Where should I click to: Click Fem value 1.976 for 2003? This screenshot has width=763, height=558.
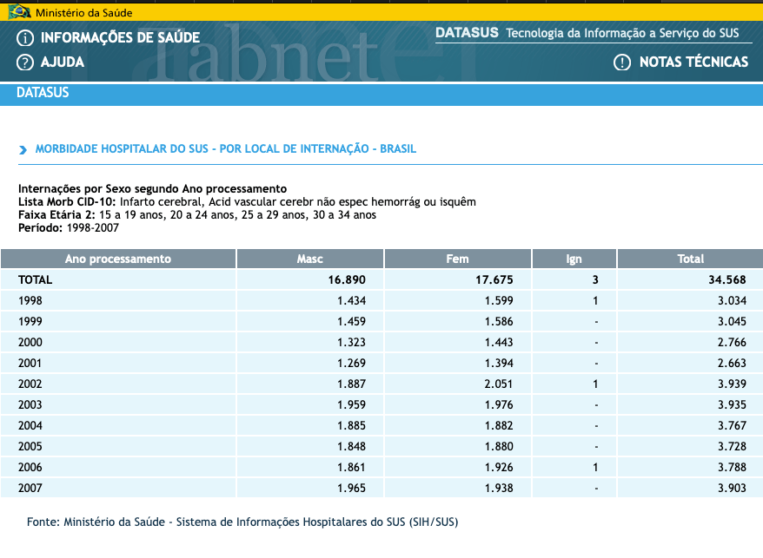(500, 405)
